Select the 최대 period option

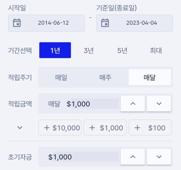coord(156,50)
